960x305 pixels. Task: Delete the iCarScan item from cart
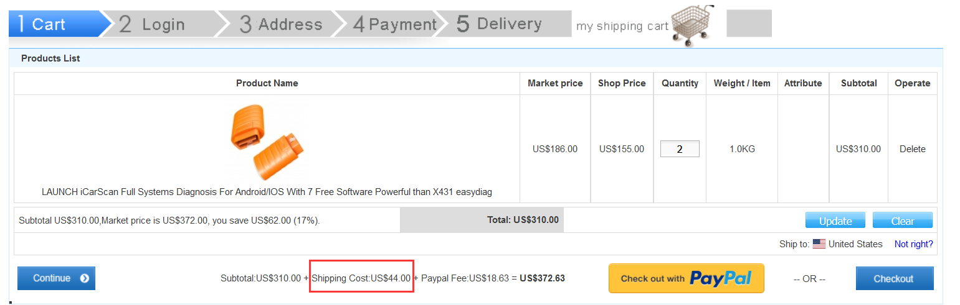(912, 149)
